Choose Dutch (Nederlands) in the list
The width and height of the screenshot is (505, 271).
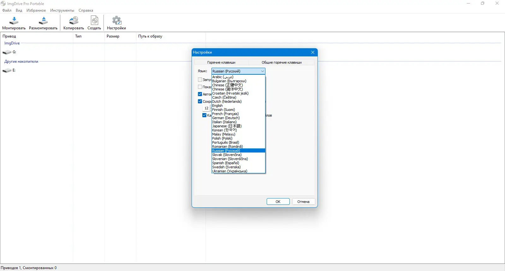(238, 101)
